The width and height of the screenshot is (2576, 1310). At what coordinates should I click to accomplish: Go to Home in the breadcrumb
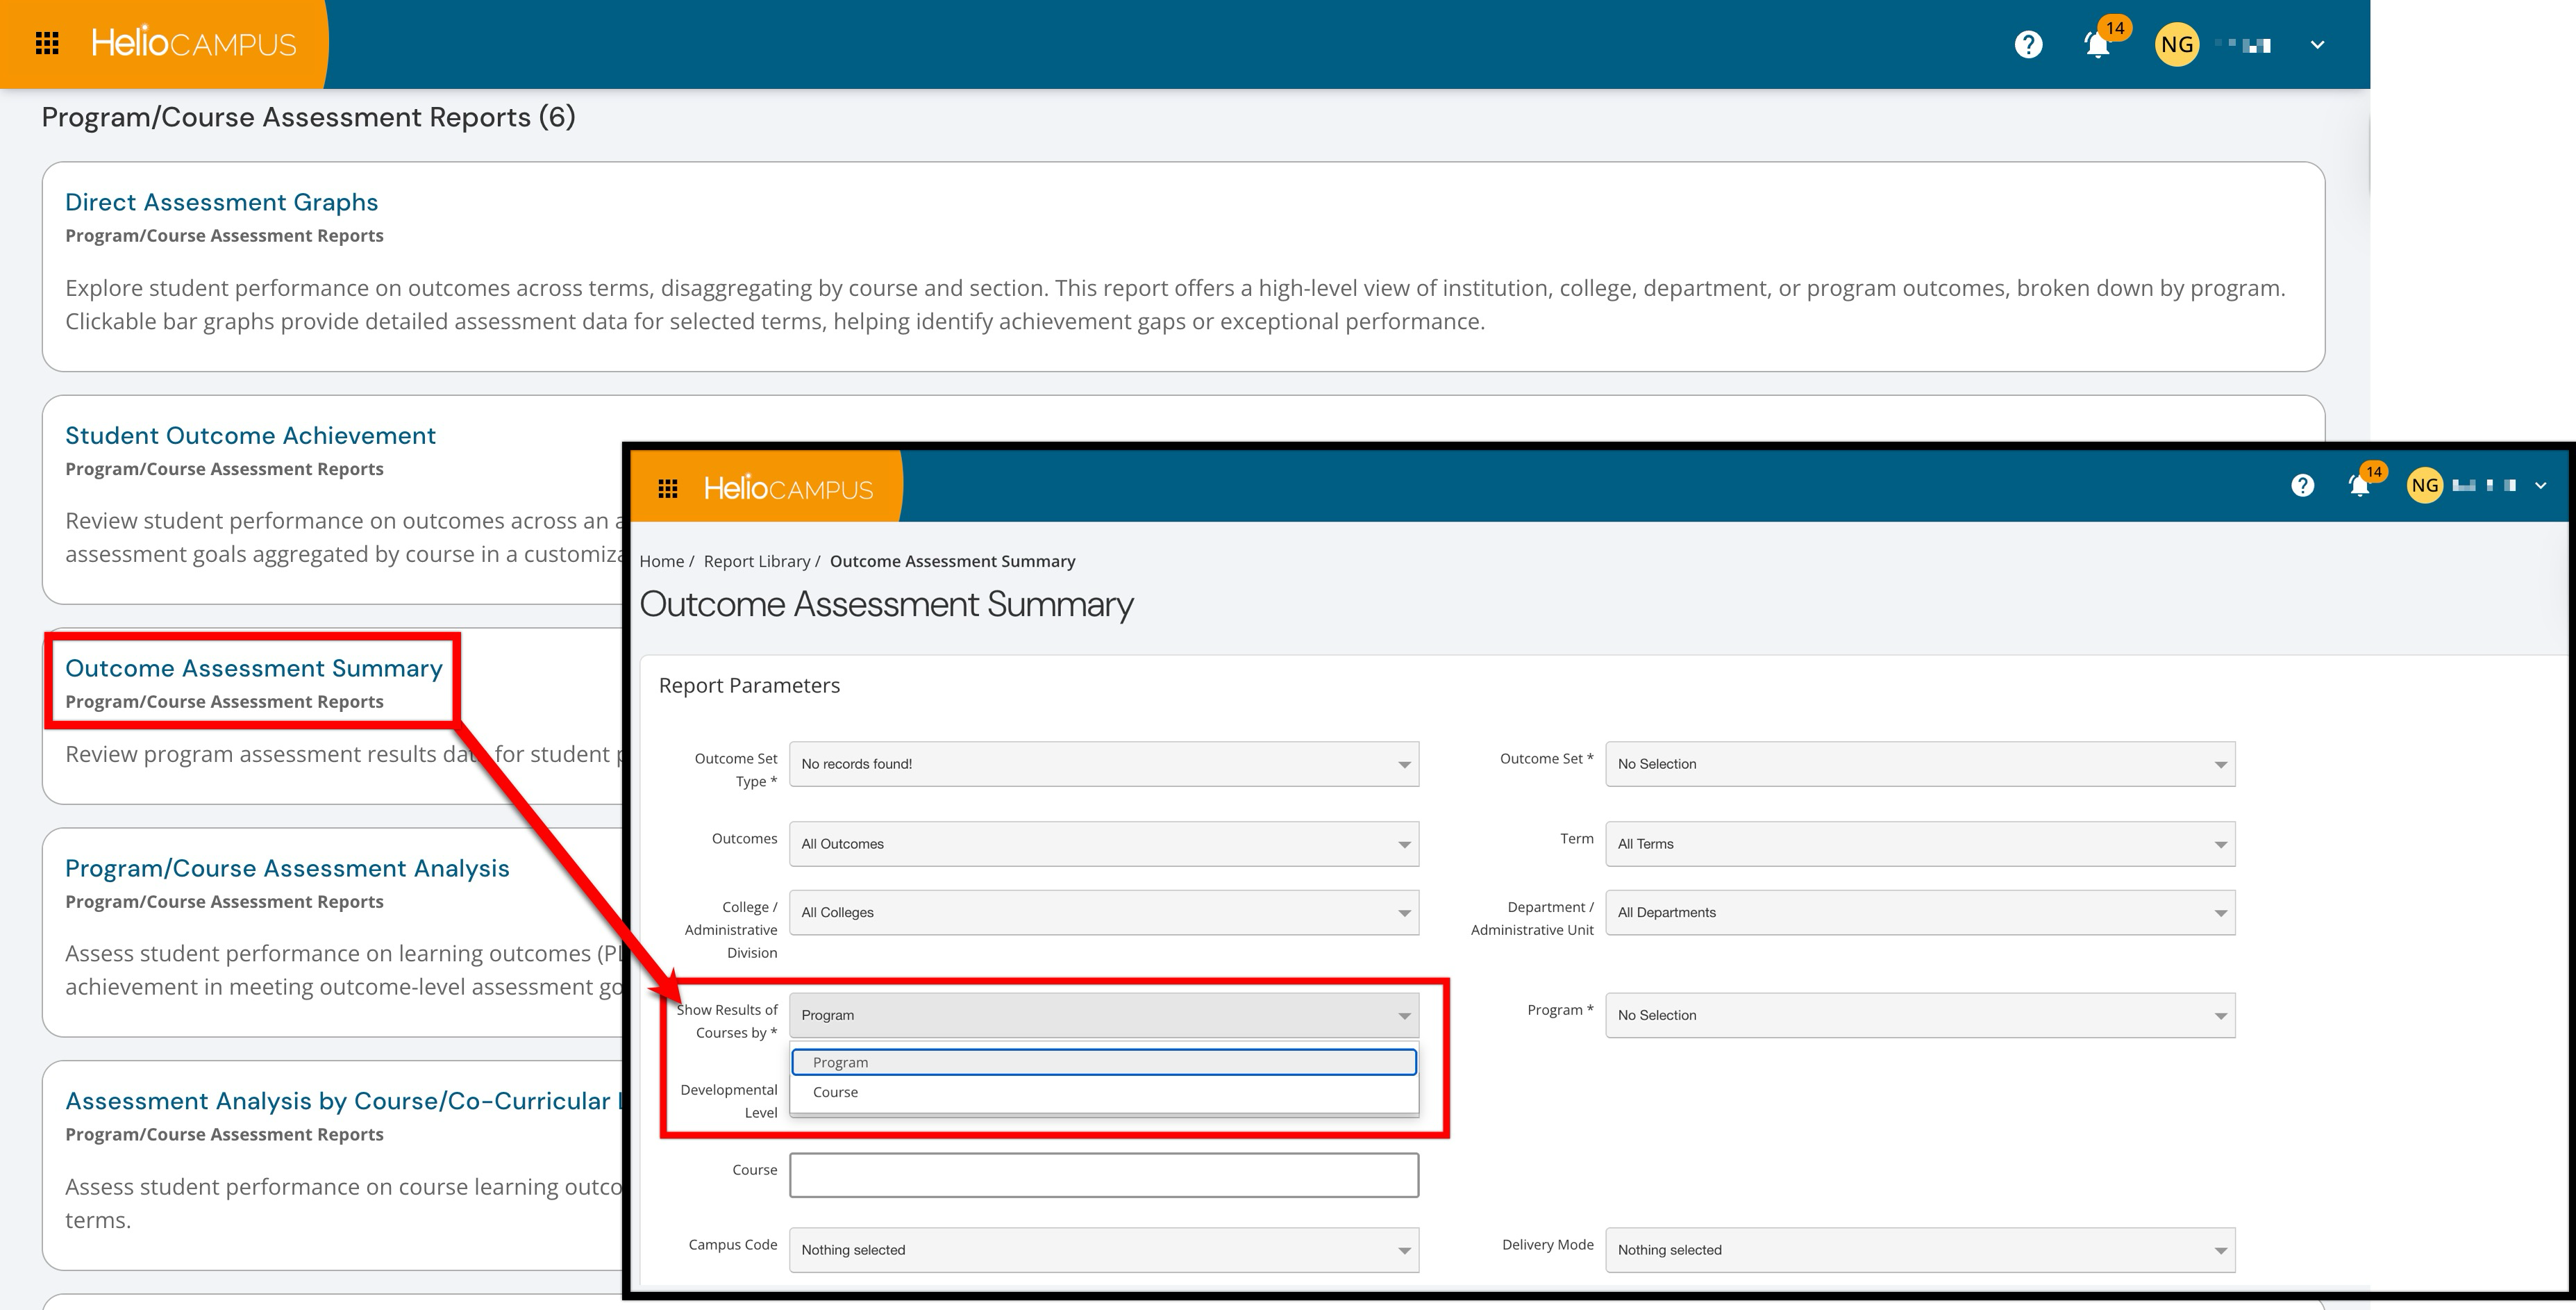662,561
